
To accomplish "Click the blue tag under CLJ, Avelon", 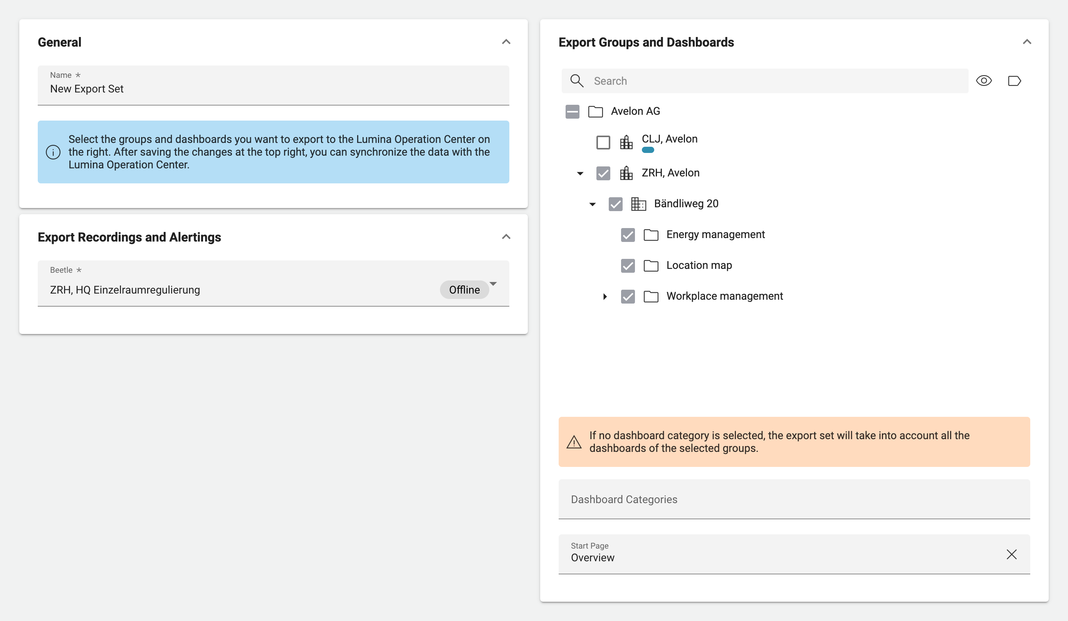I will [648, 150].
